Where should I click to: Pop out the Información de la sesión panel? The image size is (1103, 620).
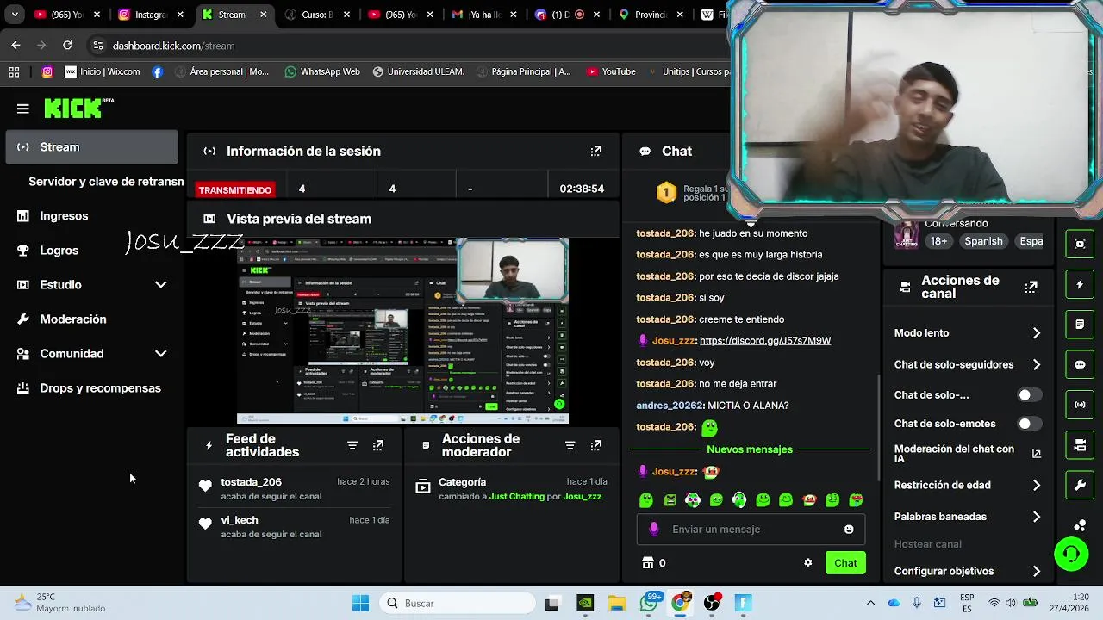[595, 151]
